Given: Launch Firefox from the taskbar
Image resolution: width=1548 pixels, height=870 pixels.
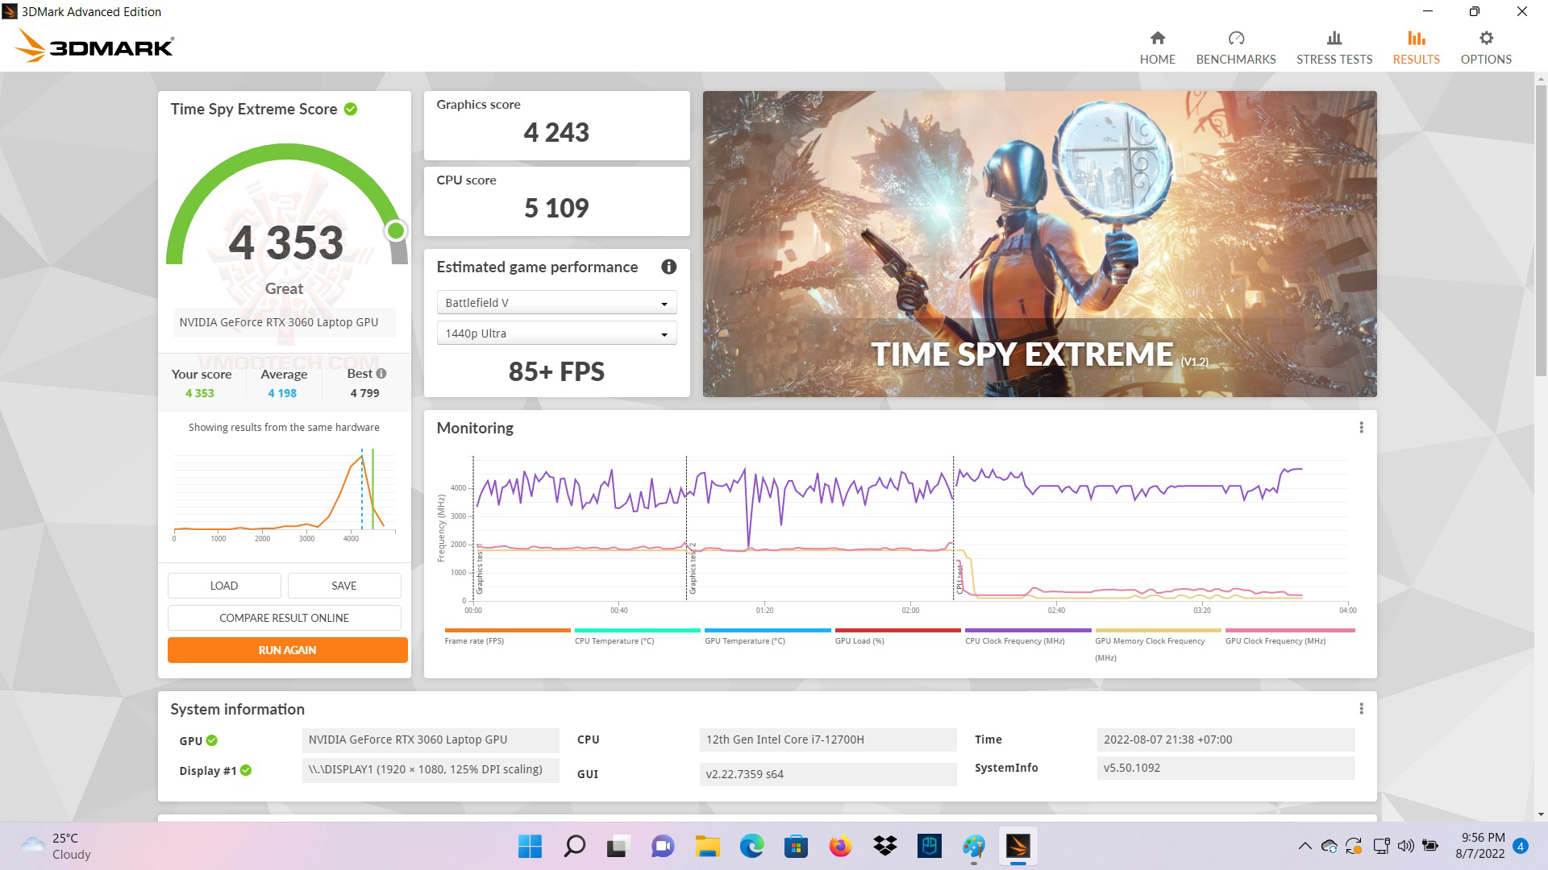Looking at the screenshot, I should (x=839, y=847).
